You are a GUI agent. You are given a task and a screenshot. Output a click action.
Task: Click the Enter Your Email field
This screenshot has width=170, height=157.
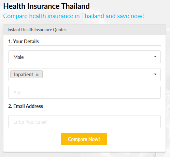point(84,122)
